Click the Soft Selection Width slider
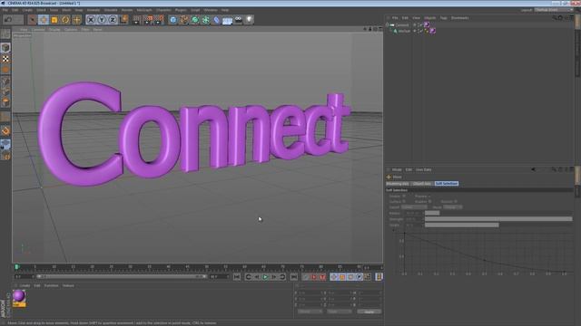Screen dimensions: 581x326 click(x=498, y=225)
